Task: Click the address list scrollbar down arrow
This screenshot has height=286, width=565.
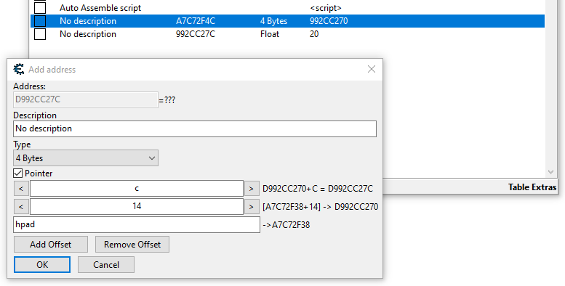Action: click(551, 172)
